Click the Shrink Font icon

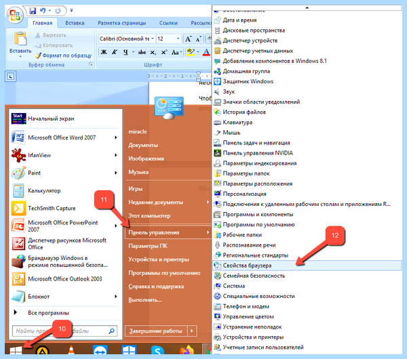pyautogui.click(x=199, y=39)
